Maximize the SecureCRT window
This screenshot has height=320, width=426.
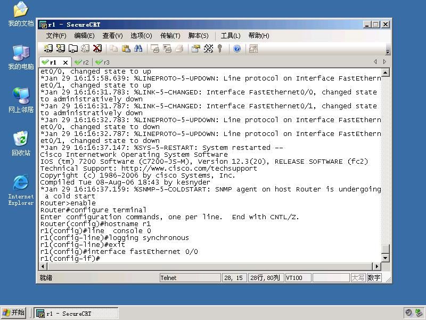[x=376, y=25]
